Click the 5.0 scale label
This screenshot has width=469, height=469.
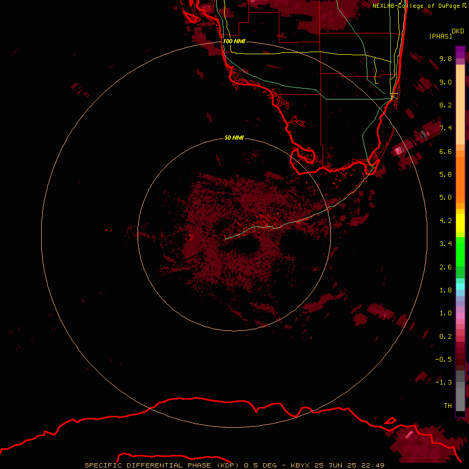point(446,198)
